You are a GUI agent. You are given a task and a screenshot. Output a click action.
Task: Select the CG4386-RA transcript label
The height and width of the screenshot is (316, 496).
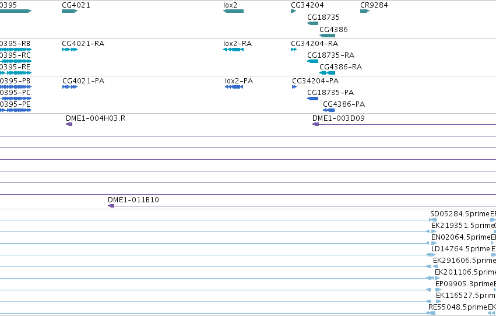(341, 66)
